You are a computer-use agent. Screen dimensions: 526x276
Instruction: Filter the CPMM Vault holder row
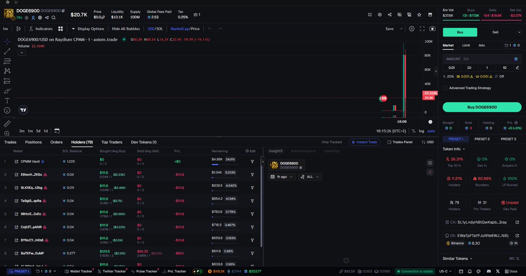tap(252, 161)
